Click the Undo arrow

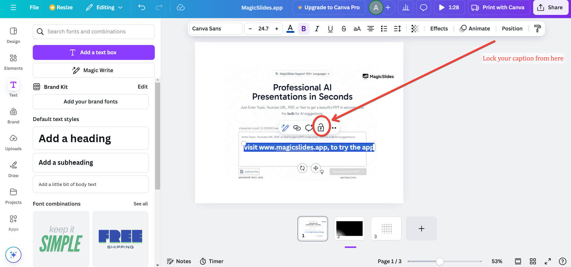(x=142, y=7)
